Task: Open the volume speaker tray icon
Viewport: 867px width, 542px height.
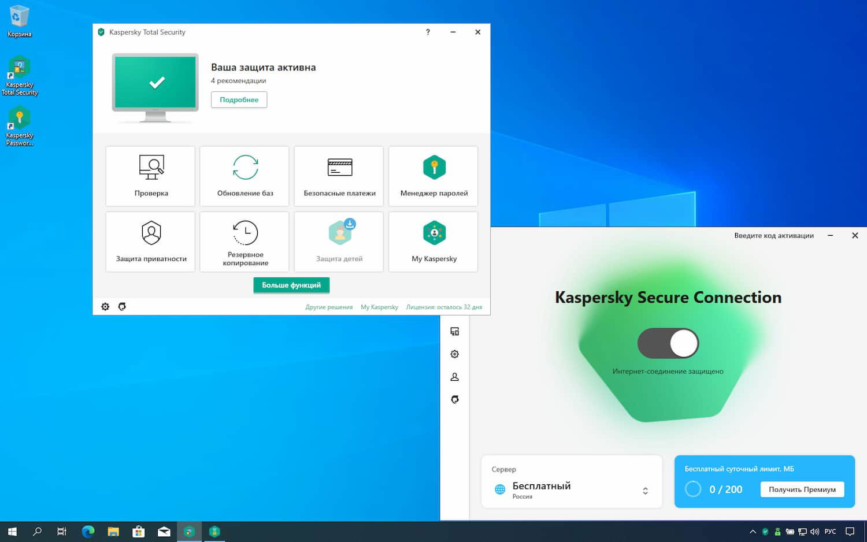Action: pos(815,532)
